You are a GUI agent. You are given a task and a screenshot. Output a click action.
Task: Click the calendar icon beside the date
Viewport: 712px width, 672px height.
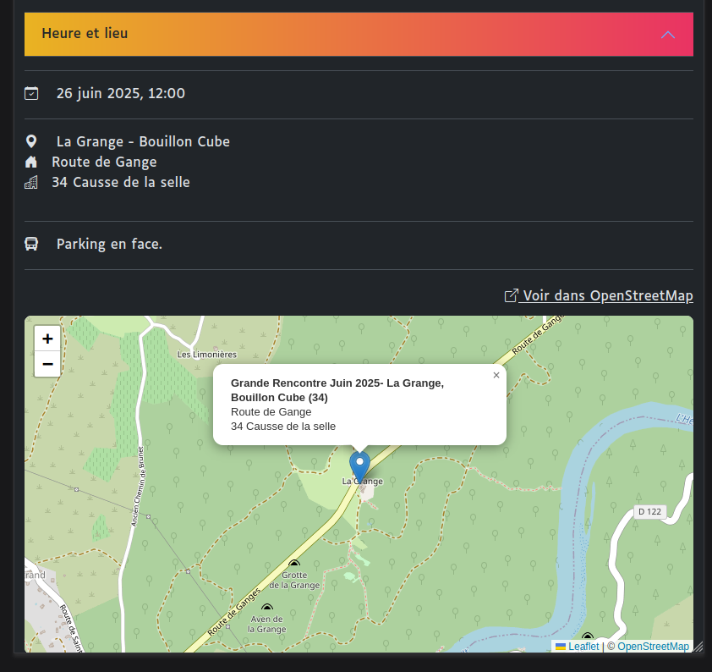click(x=31, y=93)
